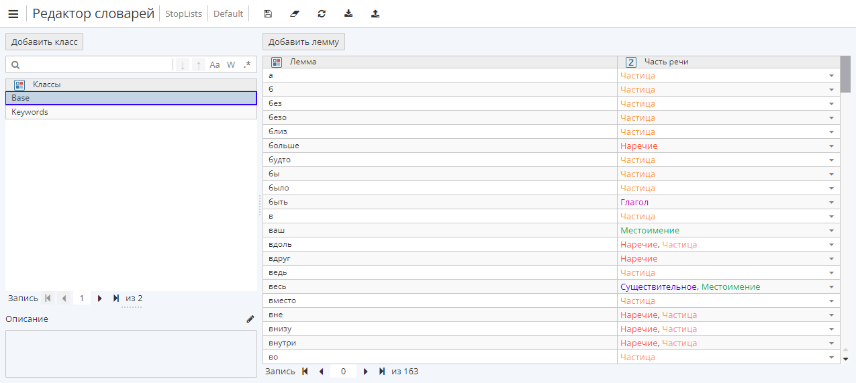The height and width of the screenshot is (383, 856).
Task: Select lemma cell 'было'
Action: [x=440, y=188]
